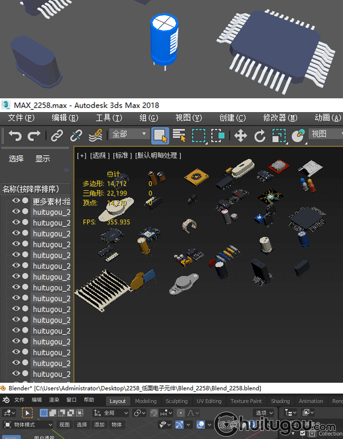Viewport: 343px width, 439px height.
Task: Activate the Select and Link tool
Action: (57, 136)
